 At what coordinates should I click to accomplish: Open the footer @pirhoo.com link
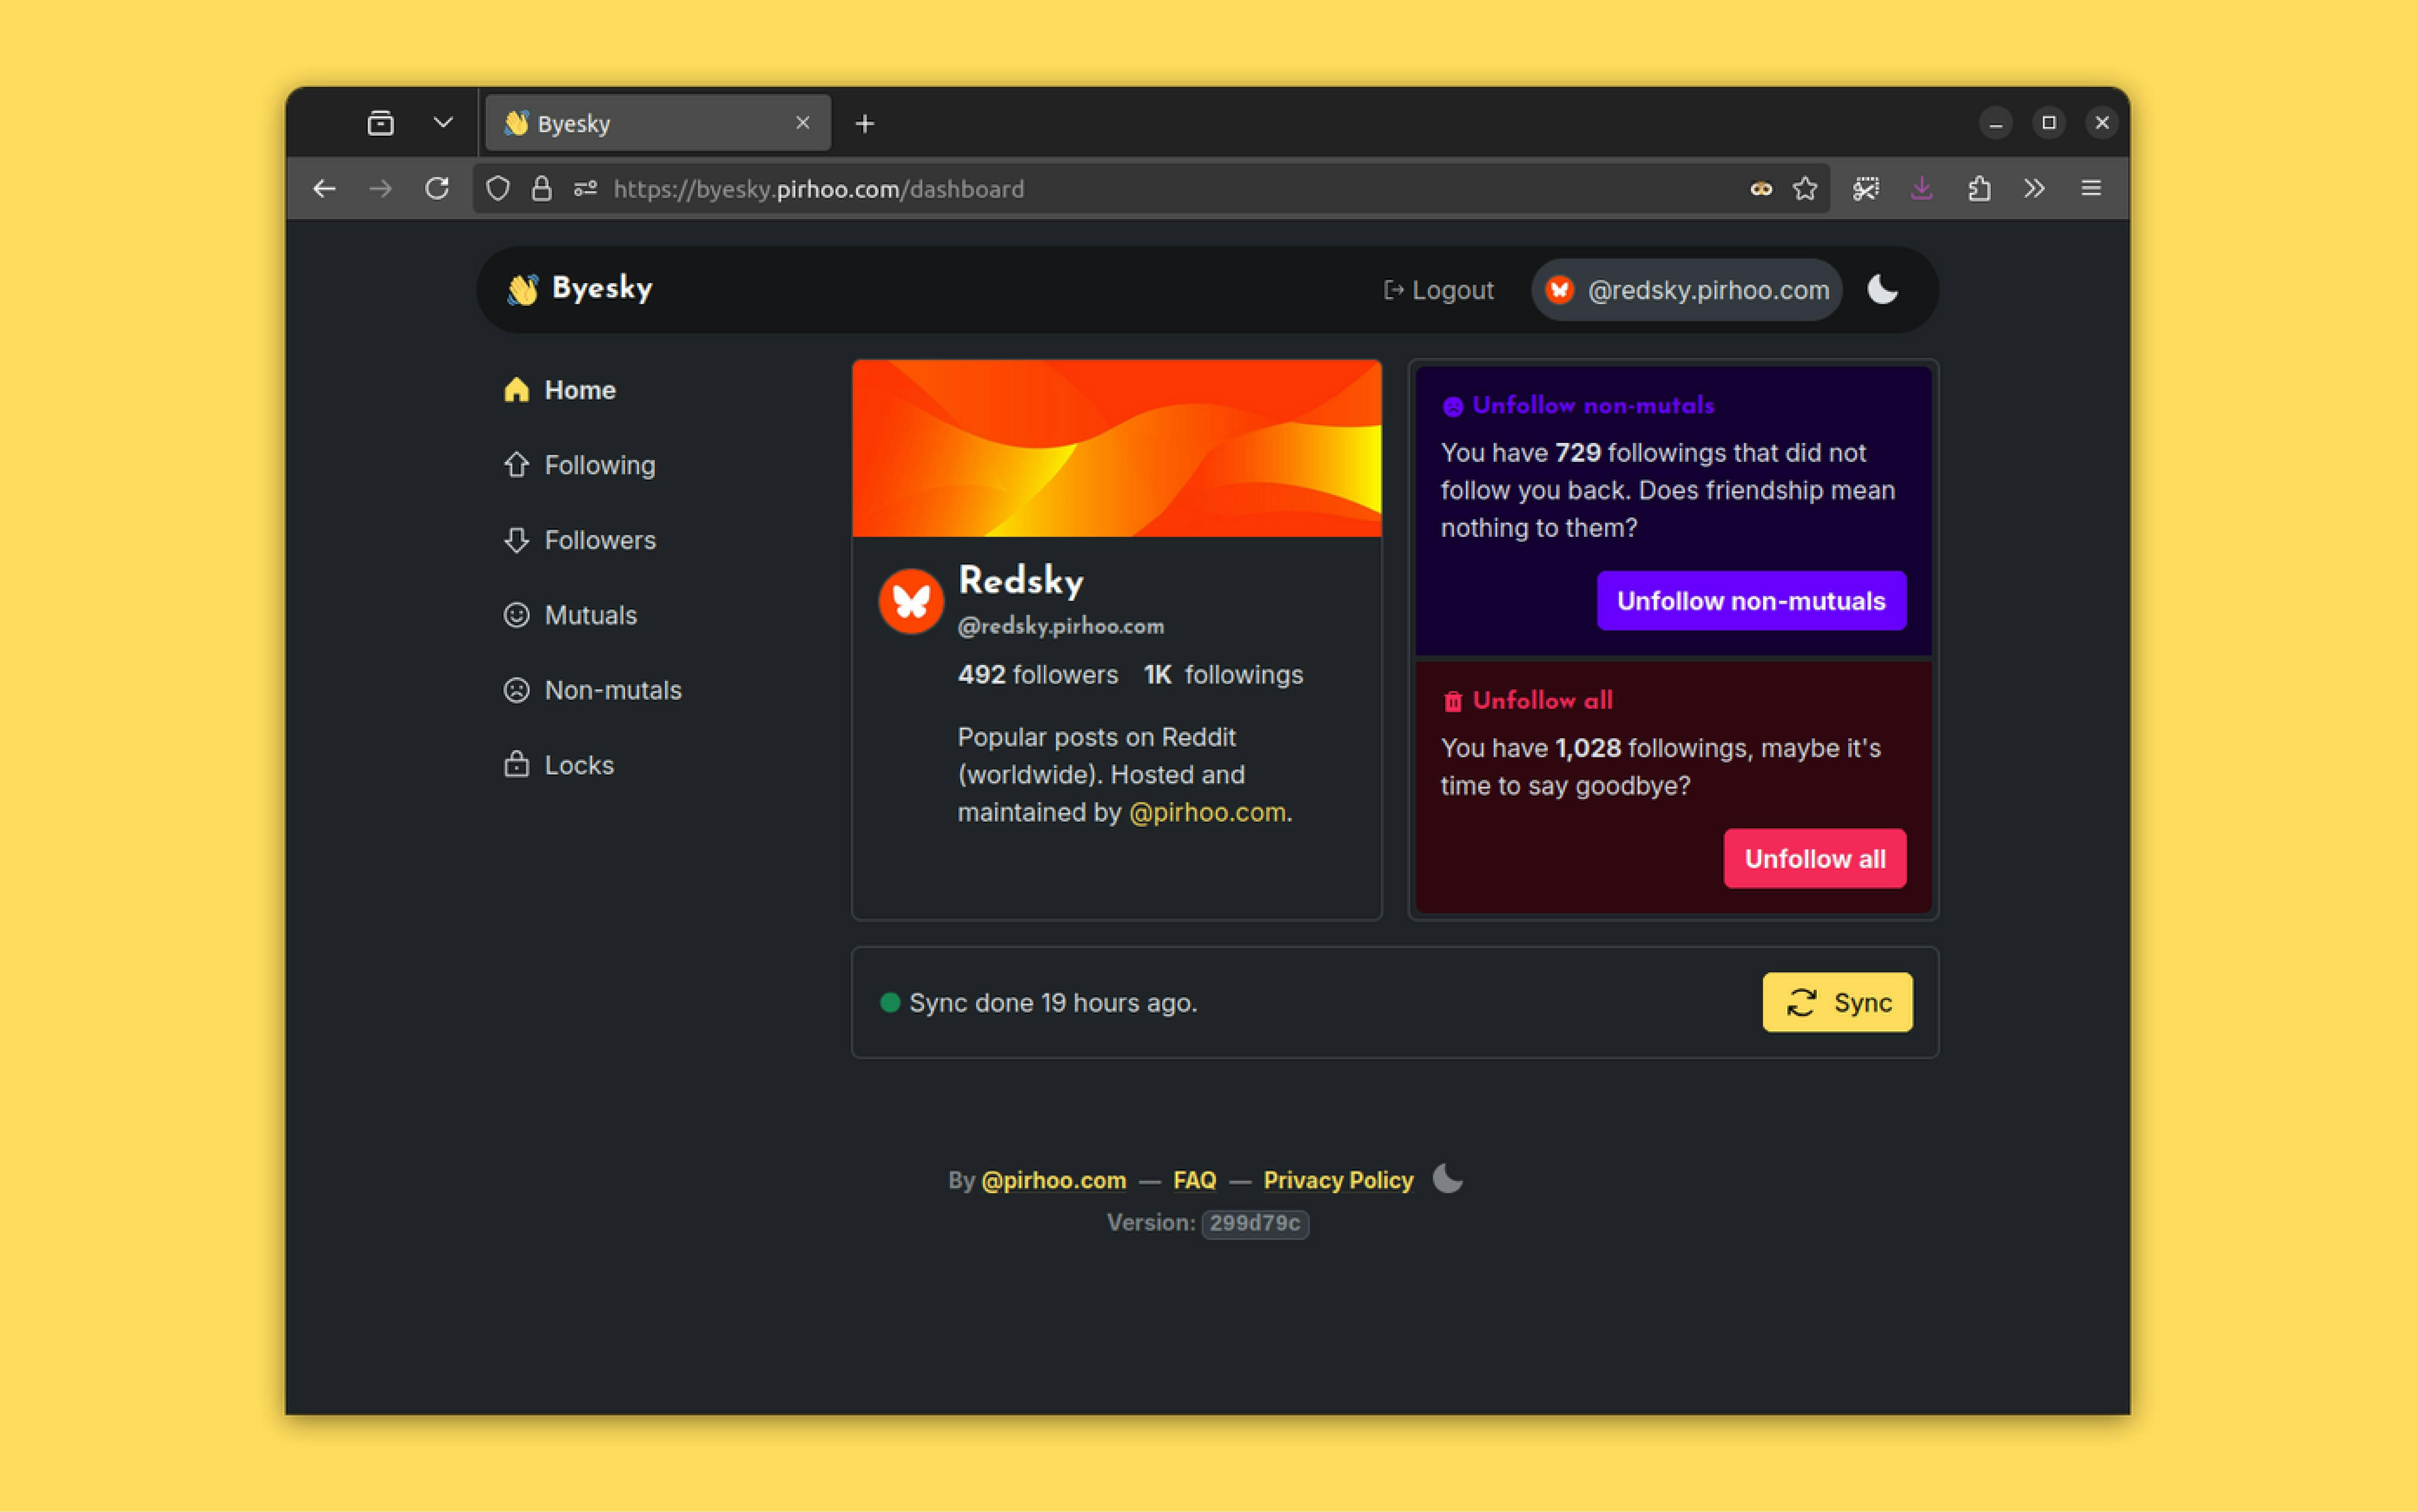point(1054,1180)
